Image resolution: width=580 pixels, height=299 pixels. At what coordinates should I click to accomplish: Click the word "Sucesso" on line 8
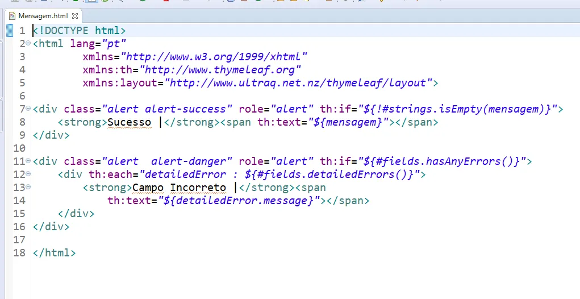tap(129, 122)
